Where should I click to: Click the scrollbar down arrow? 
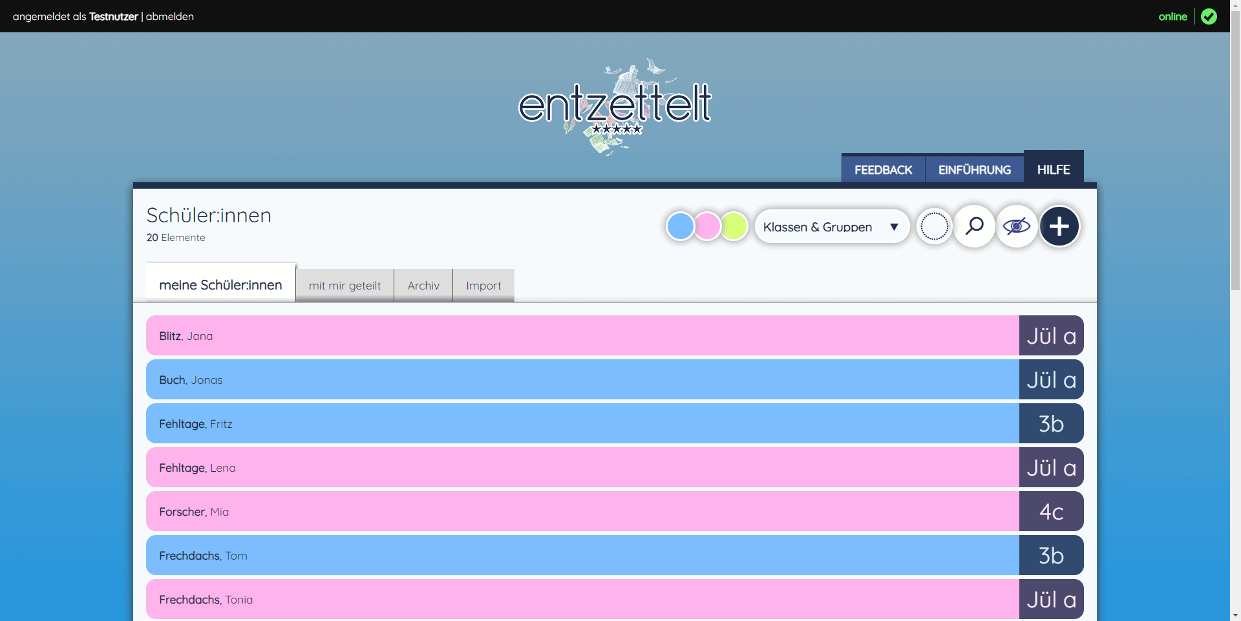tap(1235, 615)
